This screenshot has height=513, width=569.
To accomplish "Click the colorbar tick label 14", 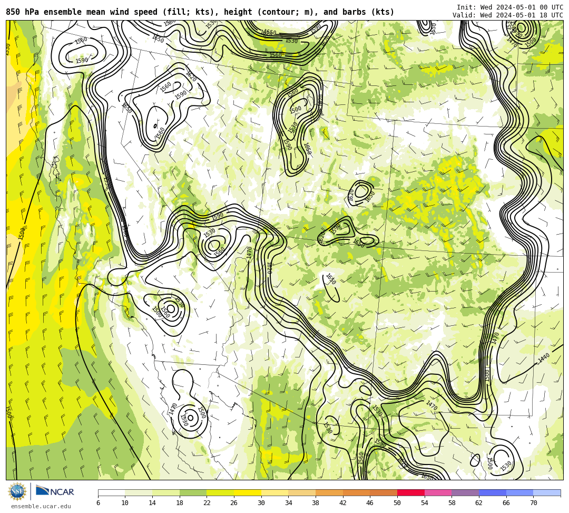I will coord(152,503).
